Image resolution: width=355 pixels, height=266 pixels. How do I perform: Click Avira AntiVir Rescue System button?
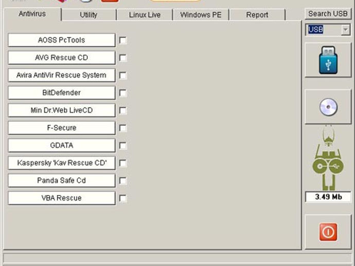tap(62, 75)
